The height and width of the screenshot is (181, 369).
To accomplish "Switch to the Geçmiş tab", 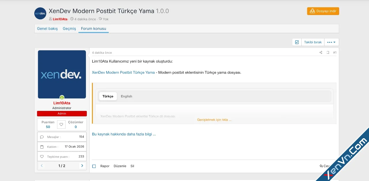I will pos(69,29).
